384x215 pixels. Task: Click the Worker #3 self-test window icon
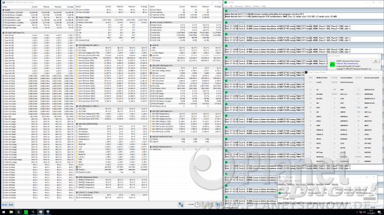226,46
